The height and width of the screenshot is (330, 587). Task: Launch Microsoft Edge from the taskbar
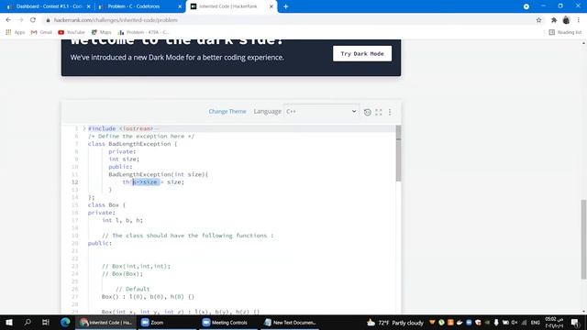tap(65, 322)
